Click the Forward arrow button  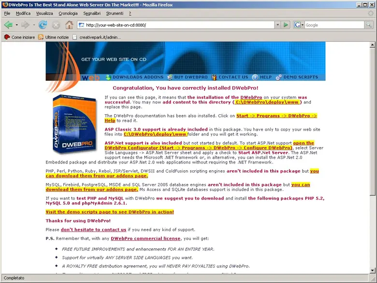[x=25, y=25]
